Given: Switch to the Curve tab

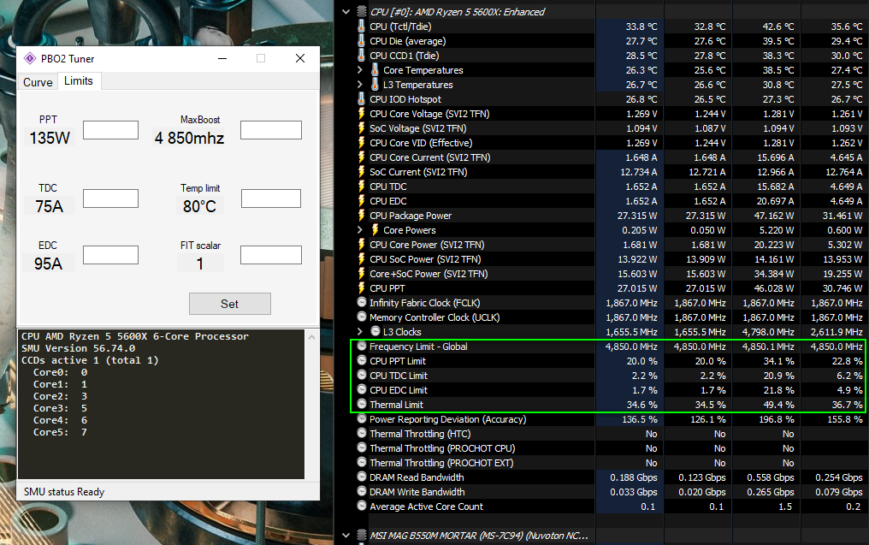Looking at the screenshot, I should point(38,82).
